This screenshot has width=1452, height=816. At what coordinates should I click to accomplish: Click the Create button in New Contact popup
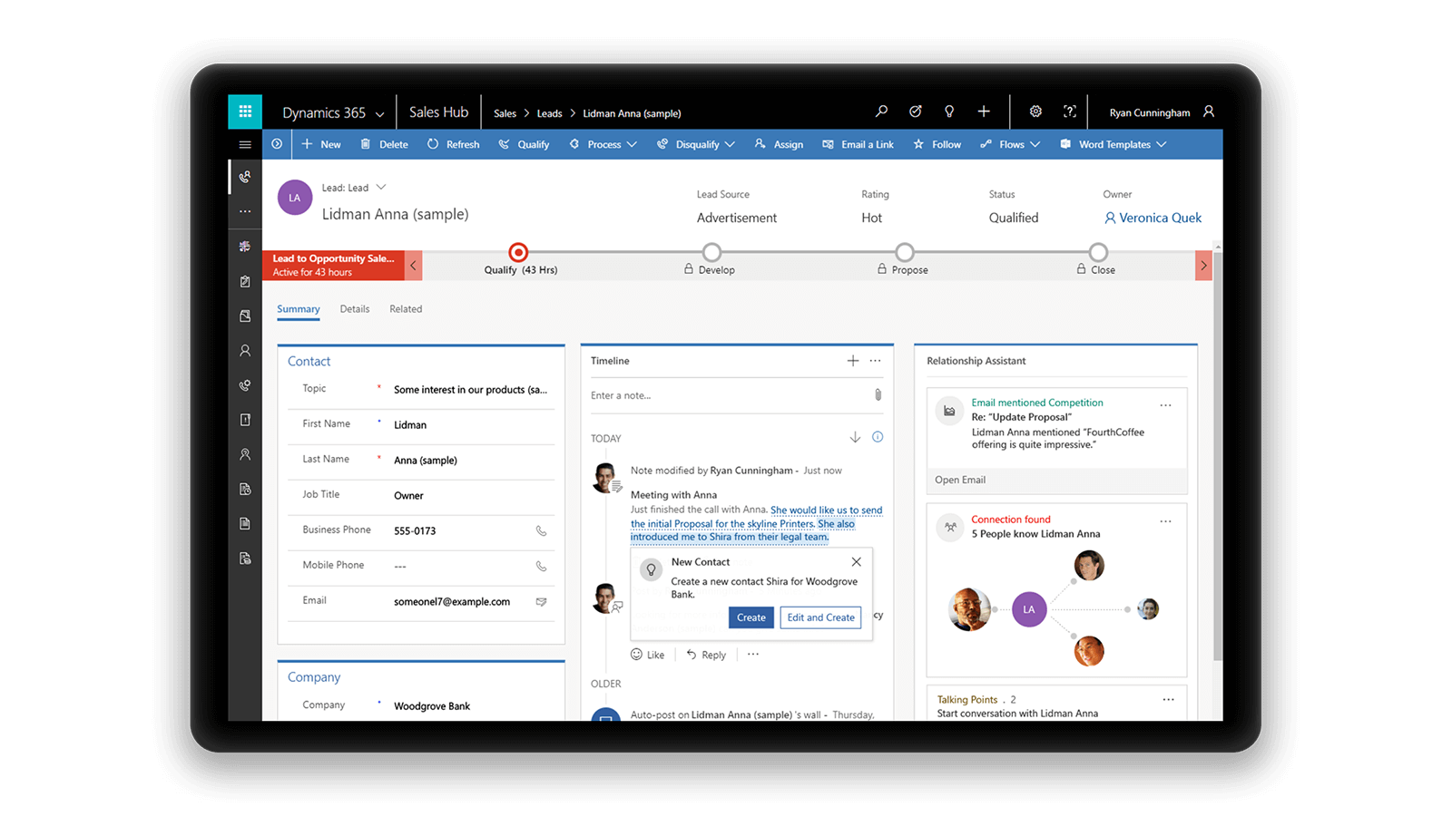click(x=751, y=617)
